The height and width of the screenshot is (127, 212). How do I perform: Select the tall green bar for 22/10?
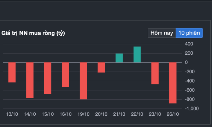pyautogui.click(x=137, y=55)
